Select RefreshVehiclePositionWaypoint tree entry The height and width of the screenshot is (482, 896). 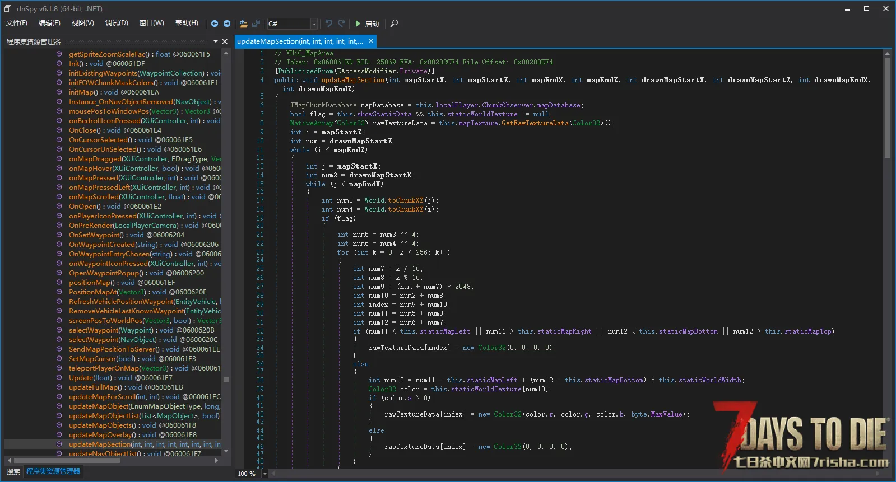(x=145, y=301)
